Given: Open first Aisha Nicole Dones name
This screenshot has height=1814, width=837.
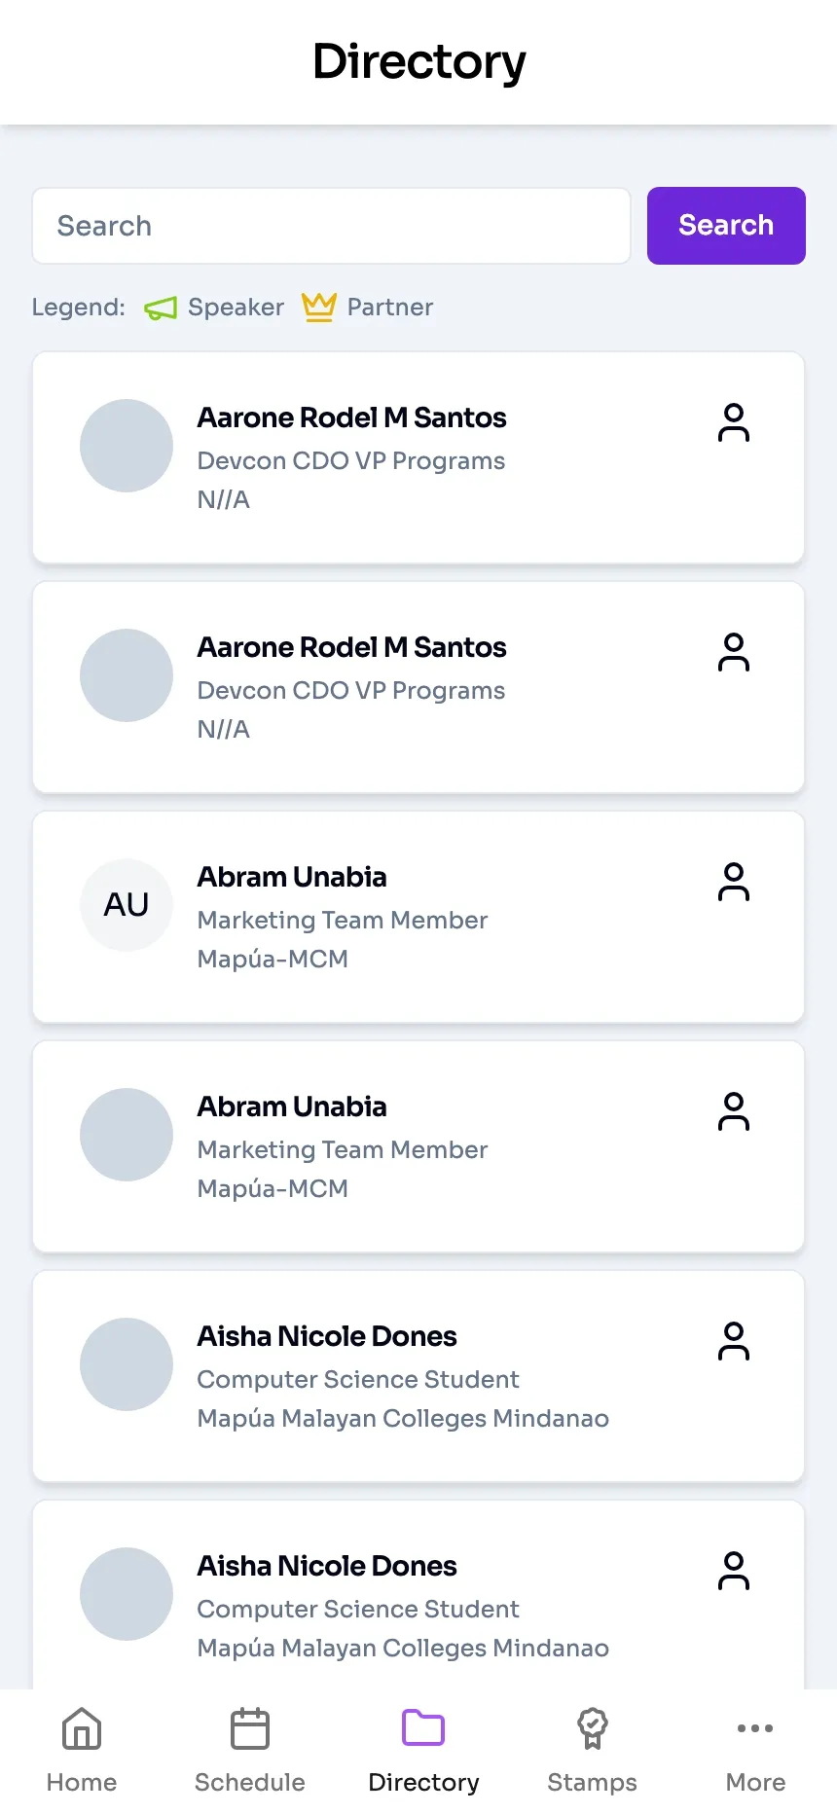Looking at the screenshot, I should [x=327, y=1336].
